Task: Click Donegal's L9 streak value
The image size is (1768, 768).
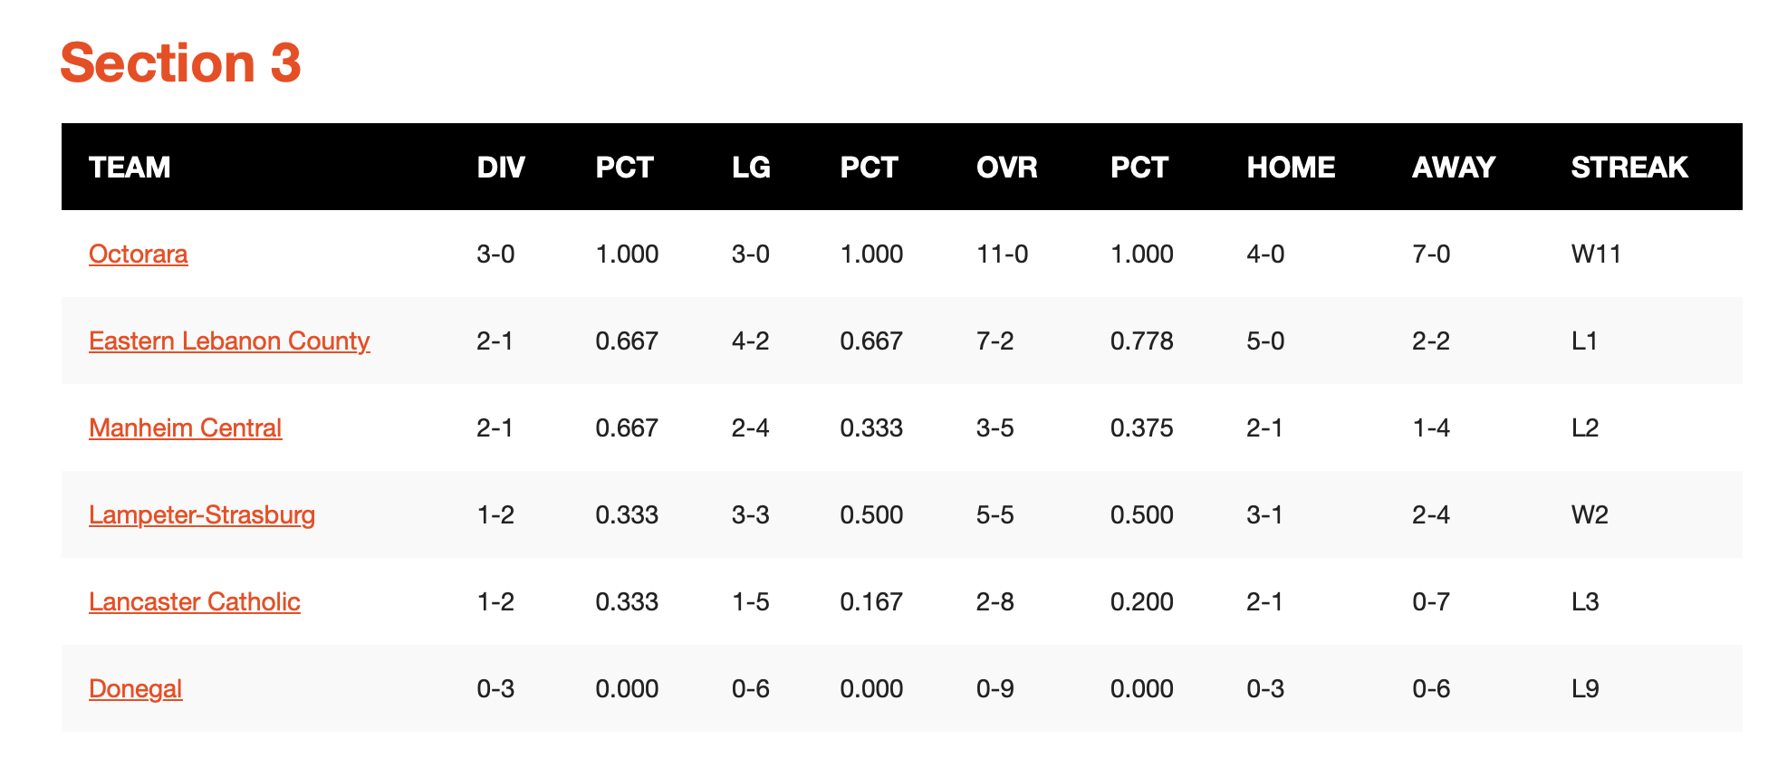Action: [1585, 688]
